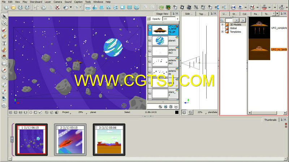Click the Copy toolbar icon
Viewport: 289px width, 162px height.
pos(43,7)
